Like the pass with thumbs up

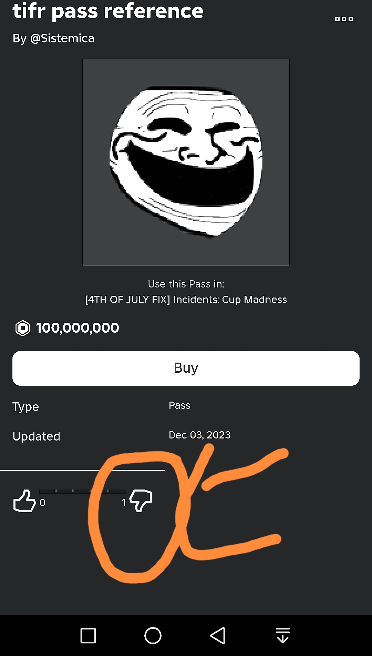(24, 501)
